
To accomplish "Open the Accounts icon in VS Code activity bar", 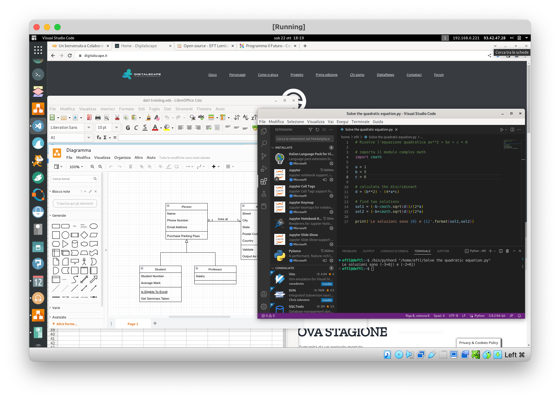I will tap(264, 294).
